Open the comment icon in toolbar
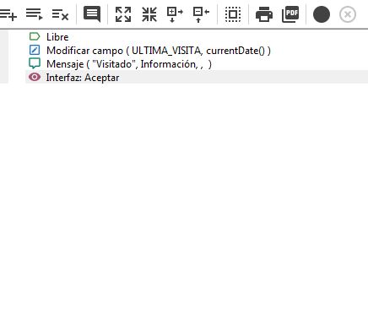The height and width of the screenshot is (320, 368). tap(92, 14)
